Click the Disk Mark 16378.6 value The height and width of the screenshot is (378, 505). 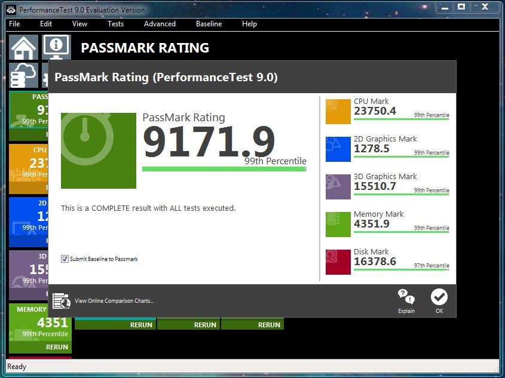click(x=375, y=262)
